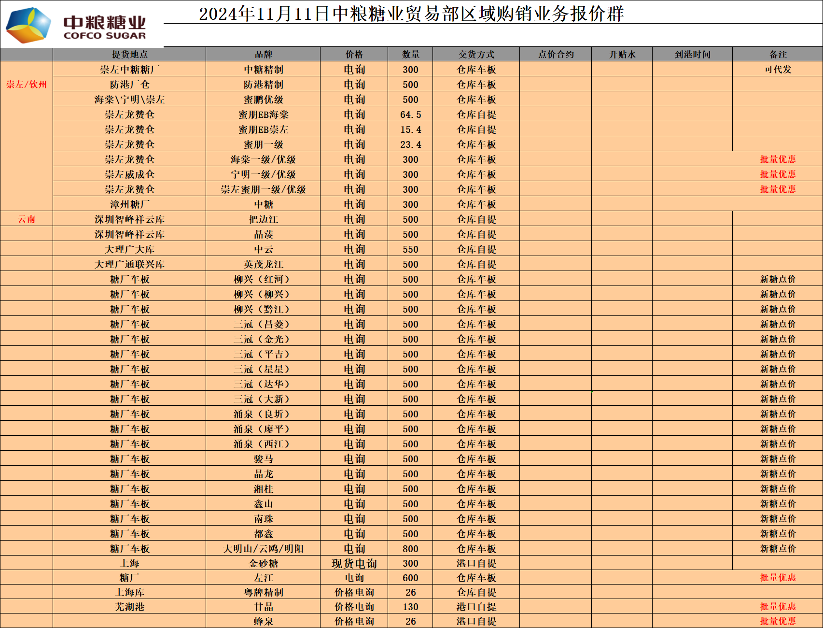Select the 湧泉（西江） brand cell
This screenshot has height=628, width=823.
tap(263, 444)
